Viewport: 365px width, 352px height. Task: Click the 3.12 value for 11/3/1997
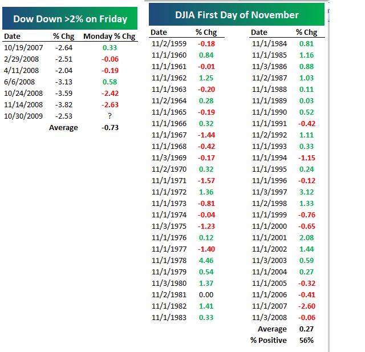[x=306, y=193]
